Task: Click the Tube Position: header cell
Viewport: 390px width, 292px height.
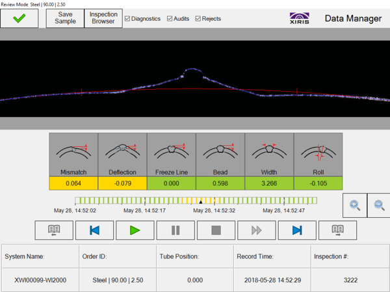Action: click(195, 257)
